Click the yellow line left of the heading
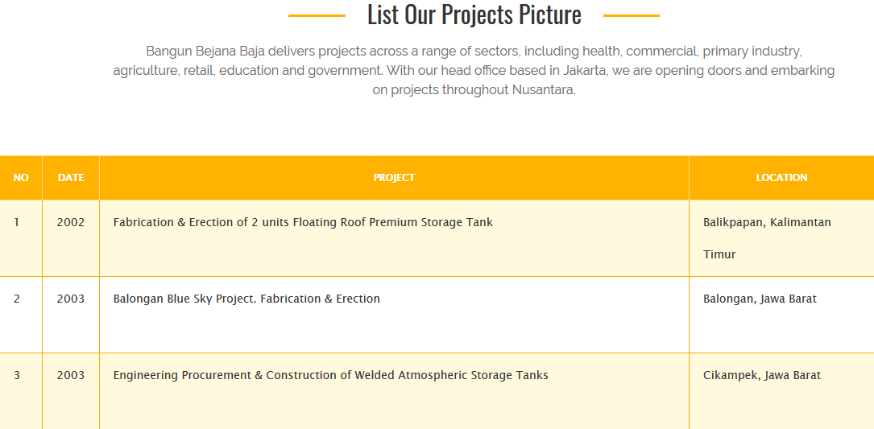The width and height of the screenshot is (874, 429). (317, 15)
